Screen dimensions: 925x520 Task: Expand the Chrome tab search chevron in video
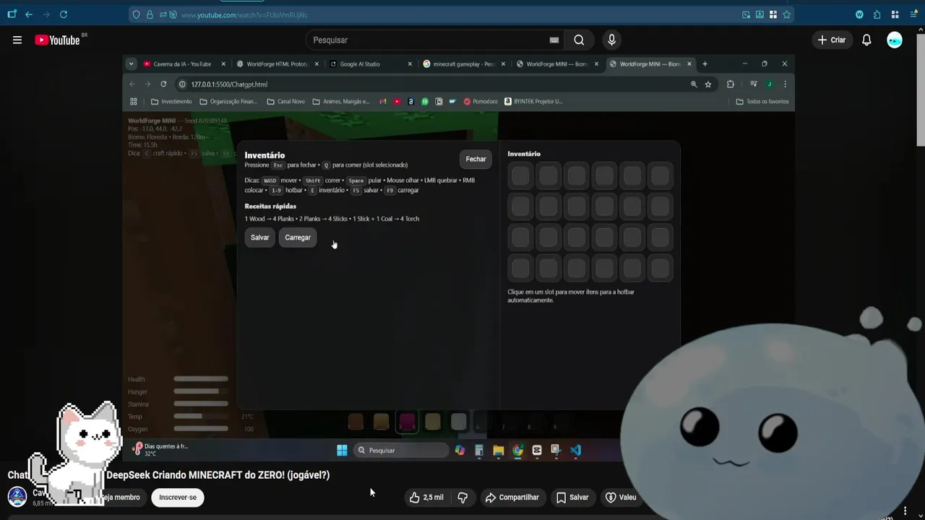[x=131, y=64]
